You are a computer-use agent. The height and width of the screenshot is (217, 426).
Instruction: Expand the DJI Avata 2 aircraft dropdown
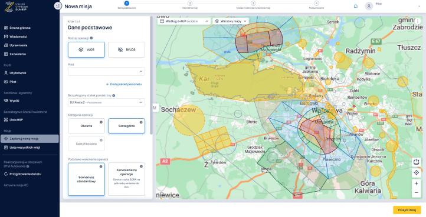106,102
